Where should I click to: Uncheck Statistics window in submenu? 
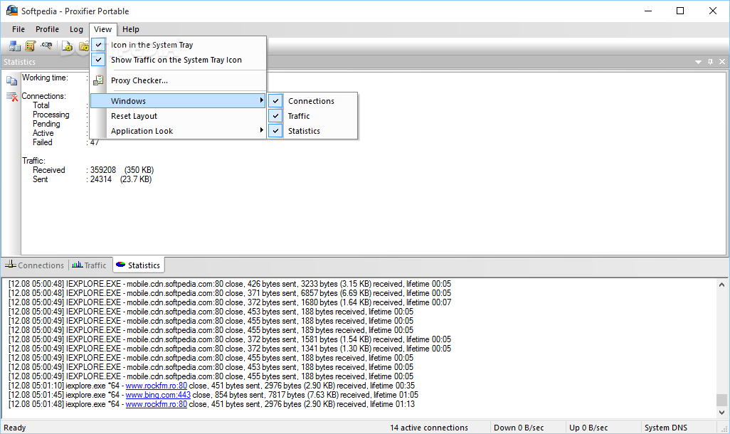click(x=312, y=131)
